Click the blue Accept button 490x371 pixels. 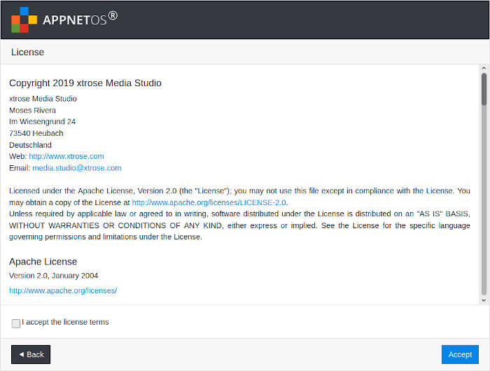coord(460,354)
